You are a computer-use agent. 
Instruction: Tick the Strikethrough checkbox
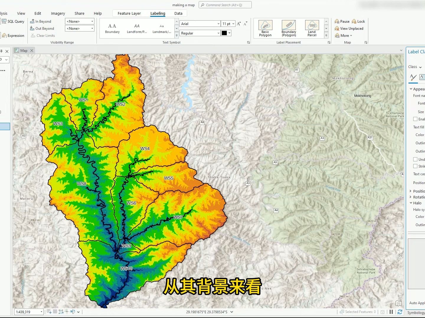tap(415, 166)
